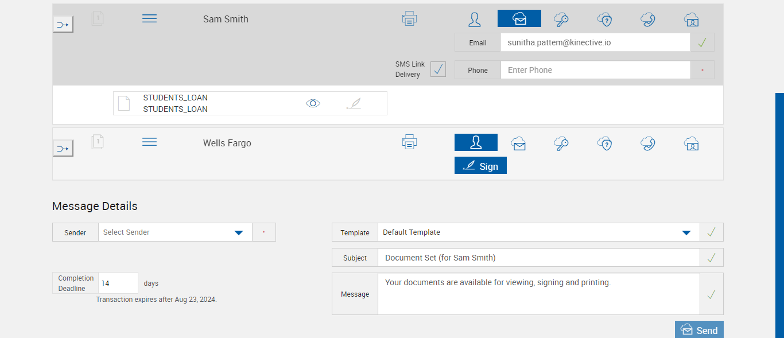The width and height of the screenshot is (784, 338).
Task: Click cloud profile icon in Wells Fargo row
Action: (x=692, y=143)
